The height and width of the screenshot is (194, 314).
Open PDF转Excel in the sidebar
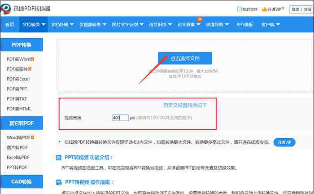[x=18, y=79]
